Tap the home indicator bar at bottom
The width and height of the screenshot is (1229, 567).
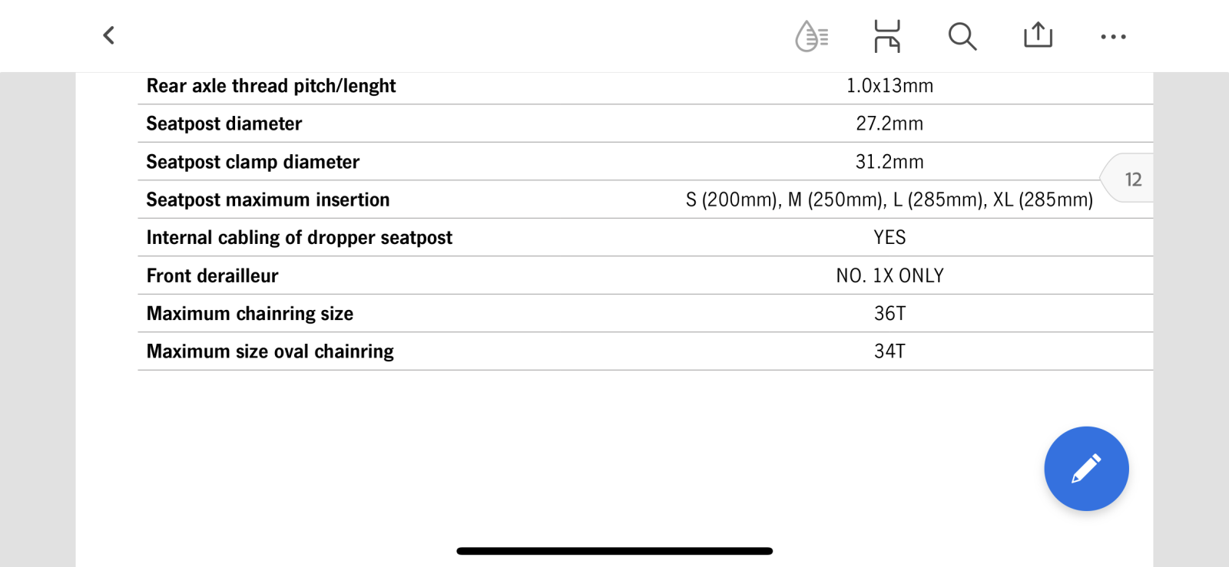click(x=614, y=551)
